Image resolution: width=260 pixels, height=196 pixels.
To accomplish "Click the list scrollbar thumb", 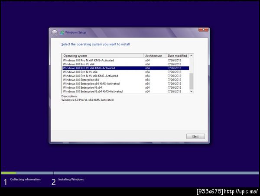I will point(192,81).
